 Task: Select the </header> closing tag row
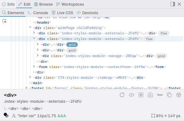(x=42, y=22)
